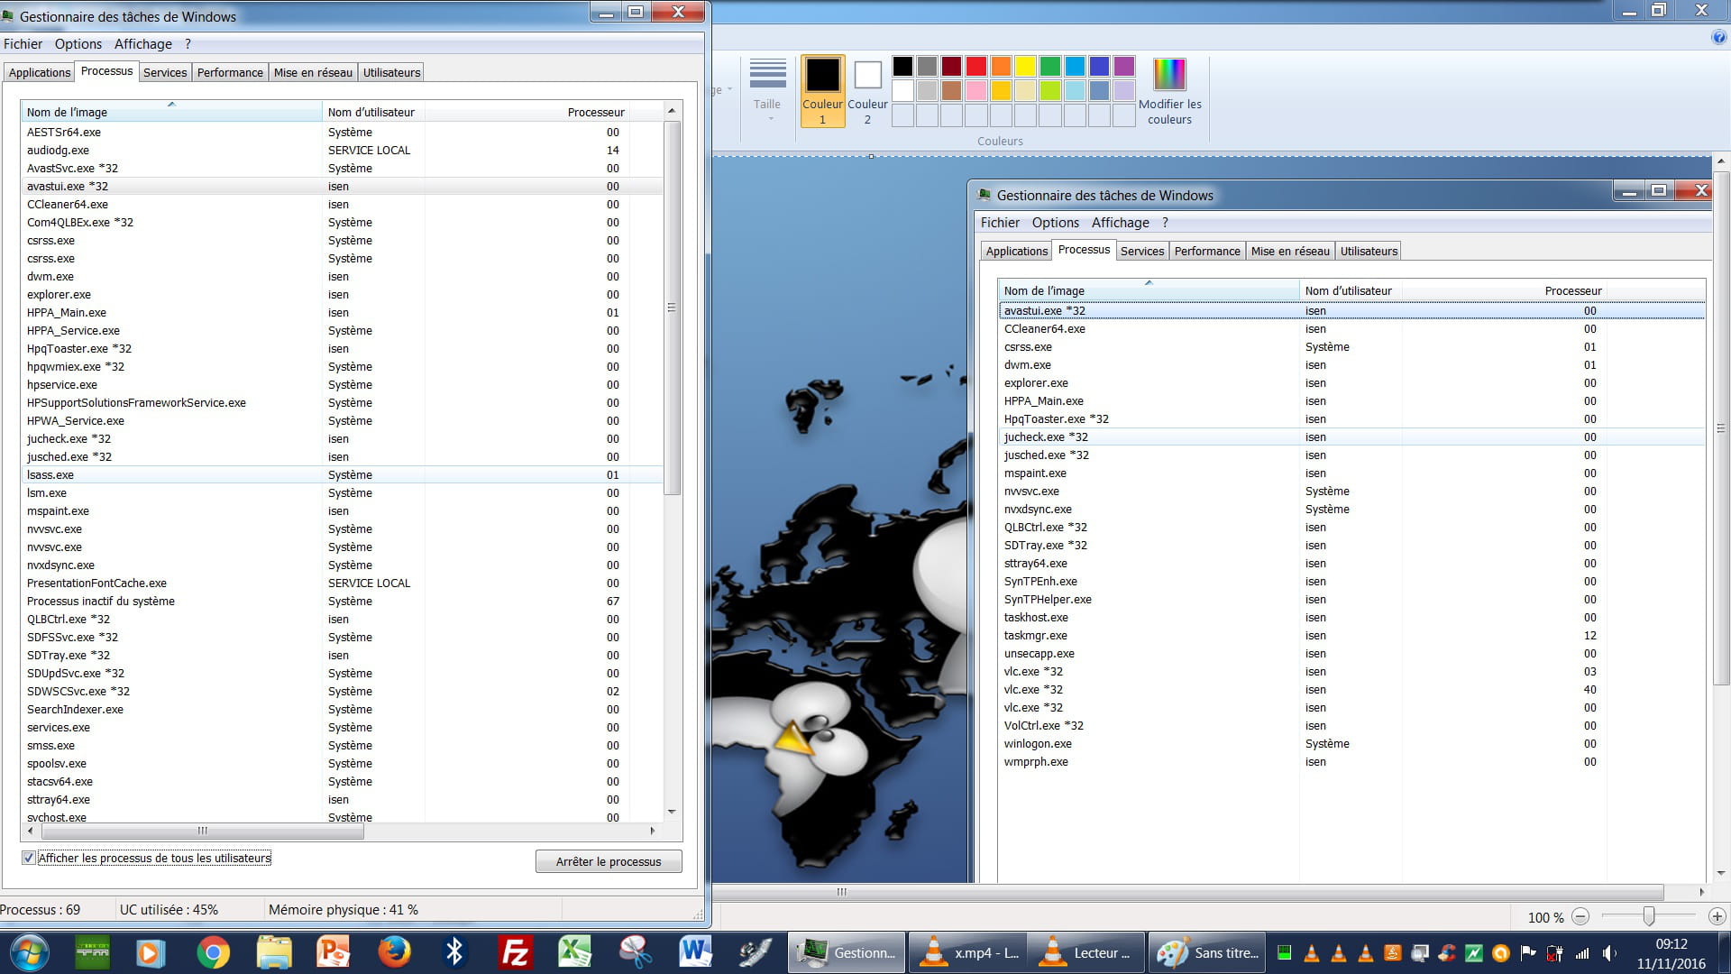The width and height of the screenshot is (1731, 974).
Task: Launch Firefox from the taskbar
Action: [x=394, y=952]
